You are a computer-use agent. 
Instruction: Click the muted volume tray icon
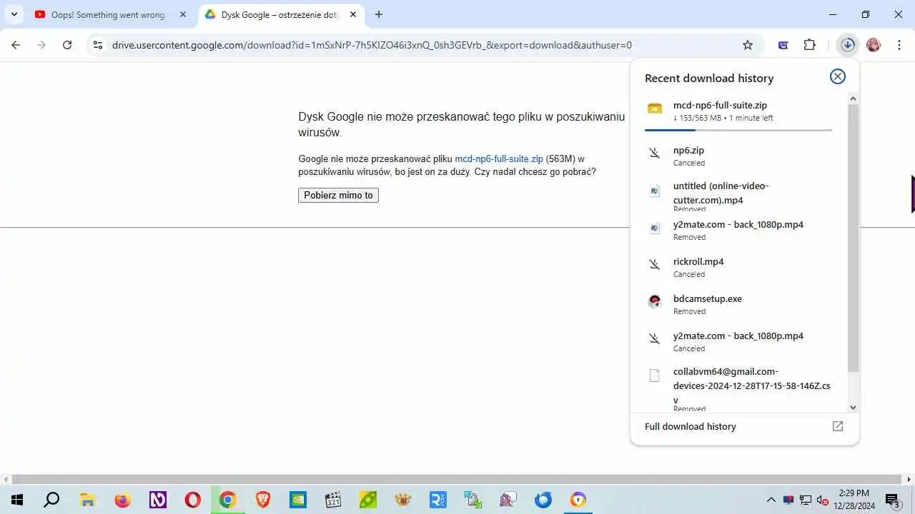[823, 500]
